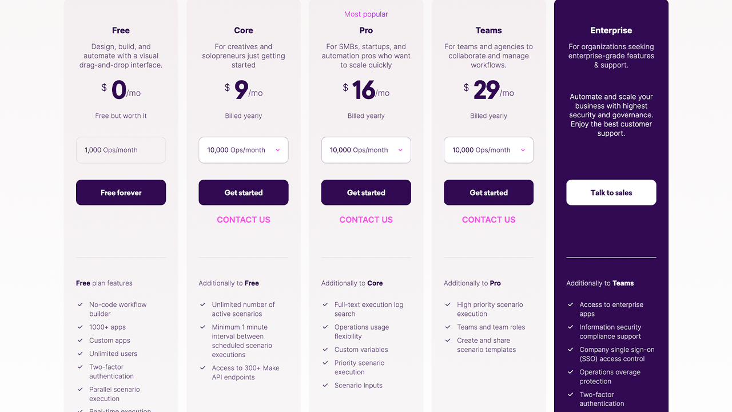This screenshot has width=732, height=412.
Task: Click checkmark next to Operations overage protection
Action: 570,372
